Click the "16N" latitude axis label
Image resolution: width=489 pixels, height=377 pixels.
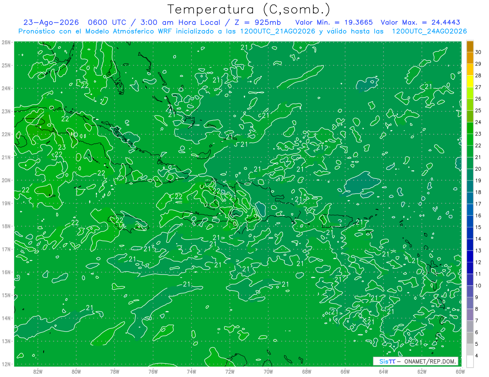[x=6, y=272]
